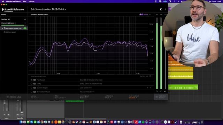Toggle the left purple Before curve badge
Screen dimensions: 223x125
pyautogui.click(x=140, y=15)
